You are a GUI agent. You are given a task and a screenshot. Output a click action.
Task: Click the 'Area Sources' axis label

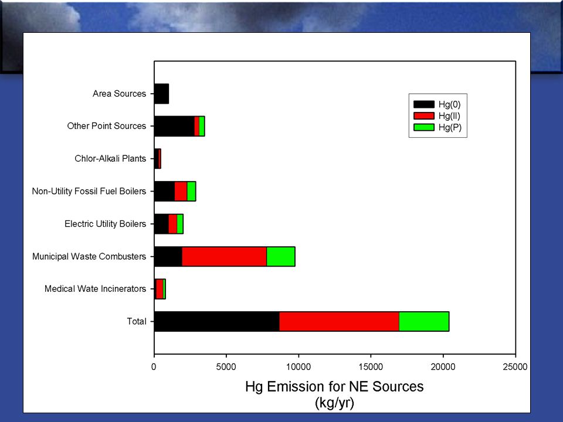coord(119,94)
